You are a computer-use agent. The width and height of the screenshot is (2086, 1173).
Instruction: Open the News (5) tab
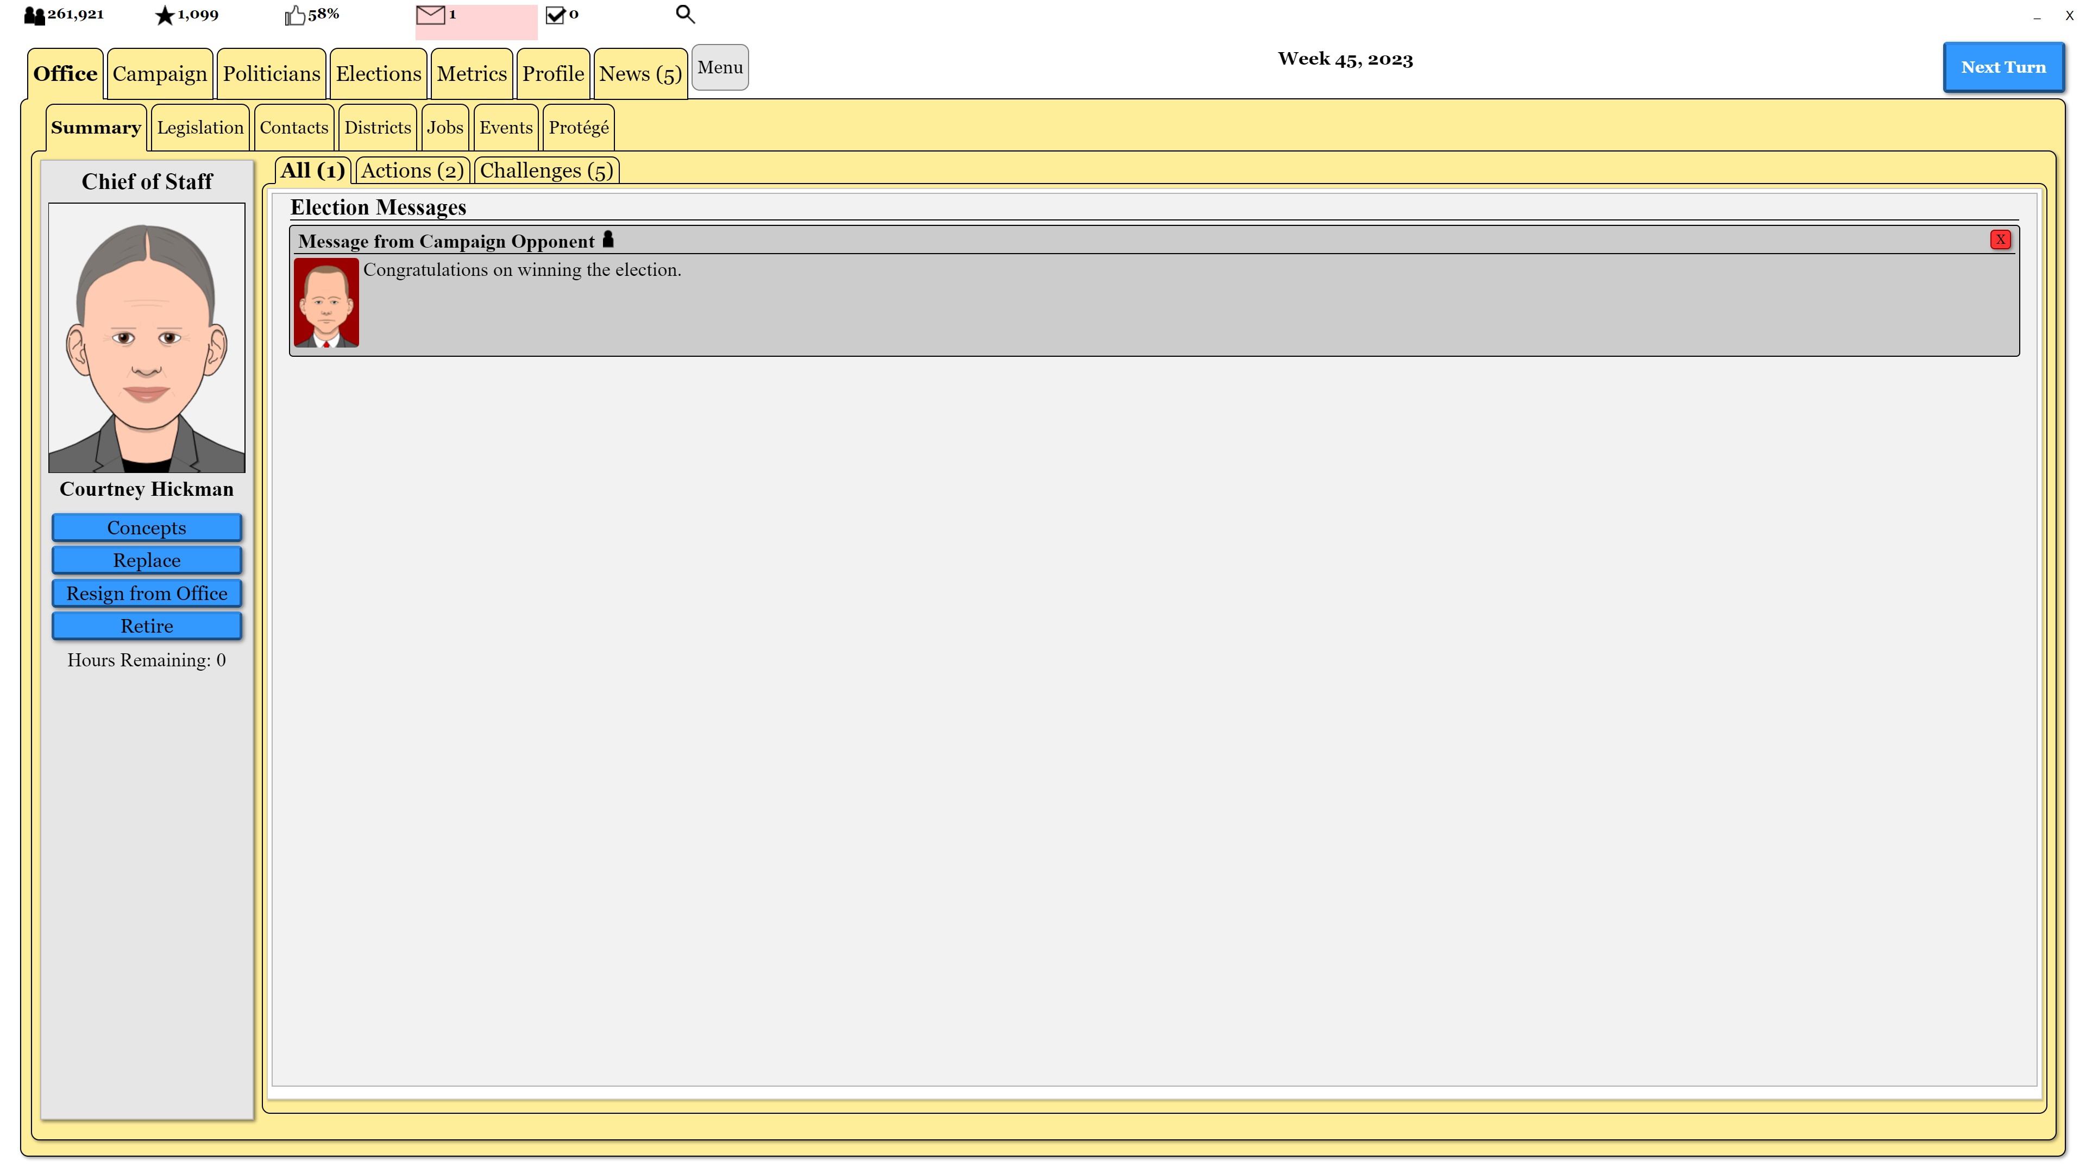[x=640, y=74]
